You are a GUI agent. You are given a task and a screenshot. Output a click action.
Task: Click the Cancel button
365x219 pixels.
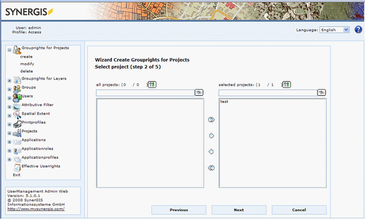pyautogui.click(x=299, y=210)
